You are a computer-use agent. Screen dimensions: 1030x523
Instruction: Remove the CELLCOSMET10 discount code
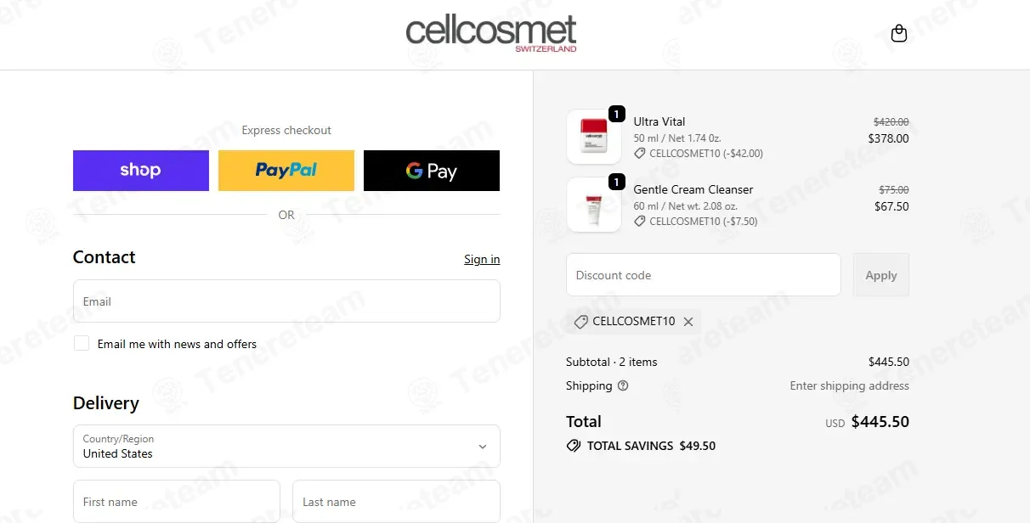688,322
